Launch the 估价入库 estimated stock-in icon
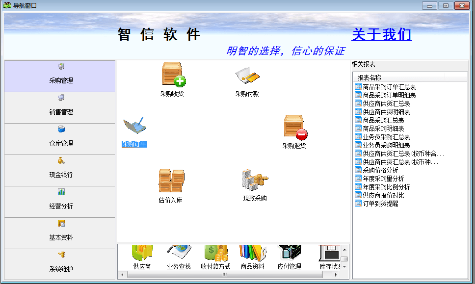Image resolution: width=475 pixels, height=284 pixels. pyautogui.click(x=171, y=181)
